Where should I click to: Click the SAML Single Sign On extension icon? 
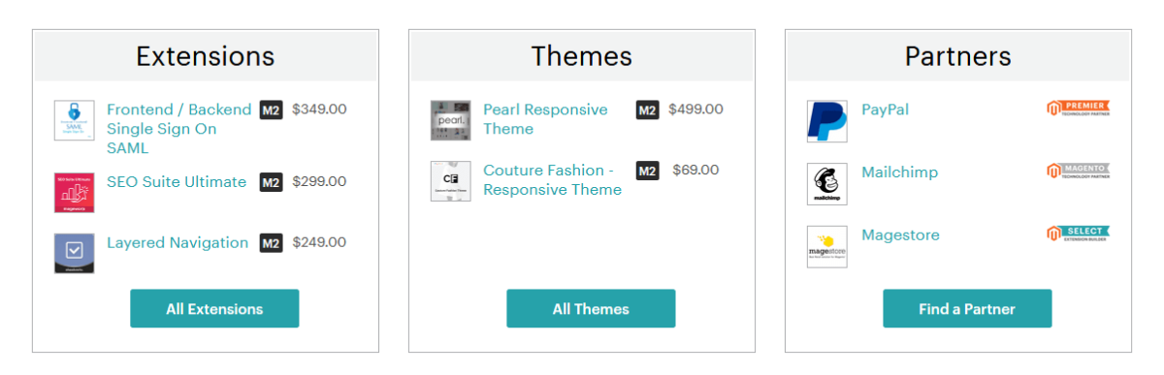tap(75, 120)
